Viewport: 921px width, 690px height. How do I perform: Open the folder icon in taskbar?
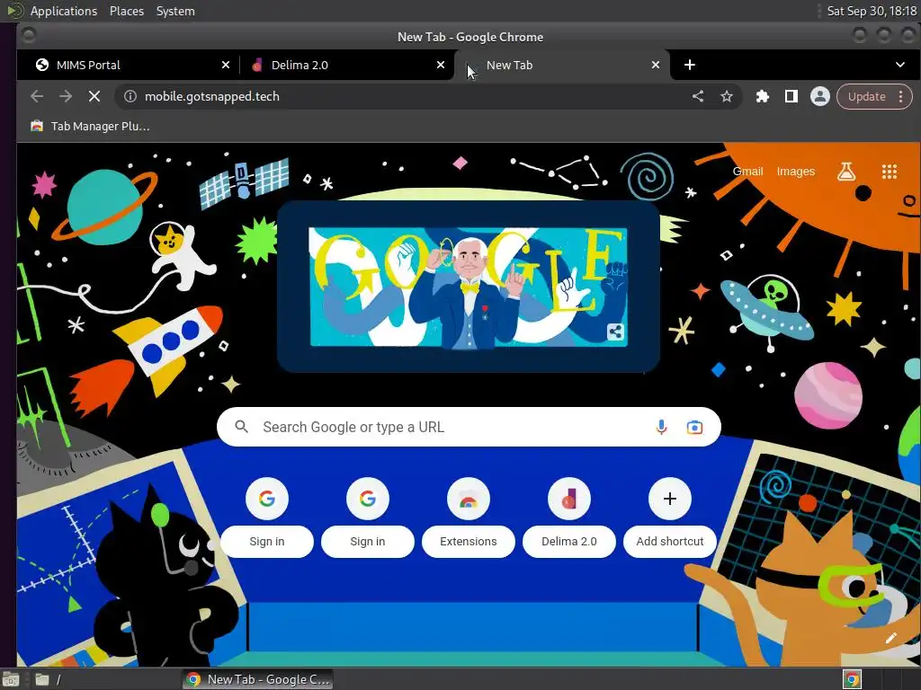pyautogui.click(x=42, y=679)
